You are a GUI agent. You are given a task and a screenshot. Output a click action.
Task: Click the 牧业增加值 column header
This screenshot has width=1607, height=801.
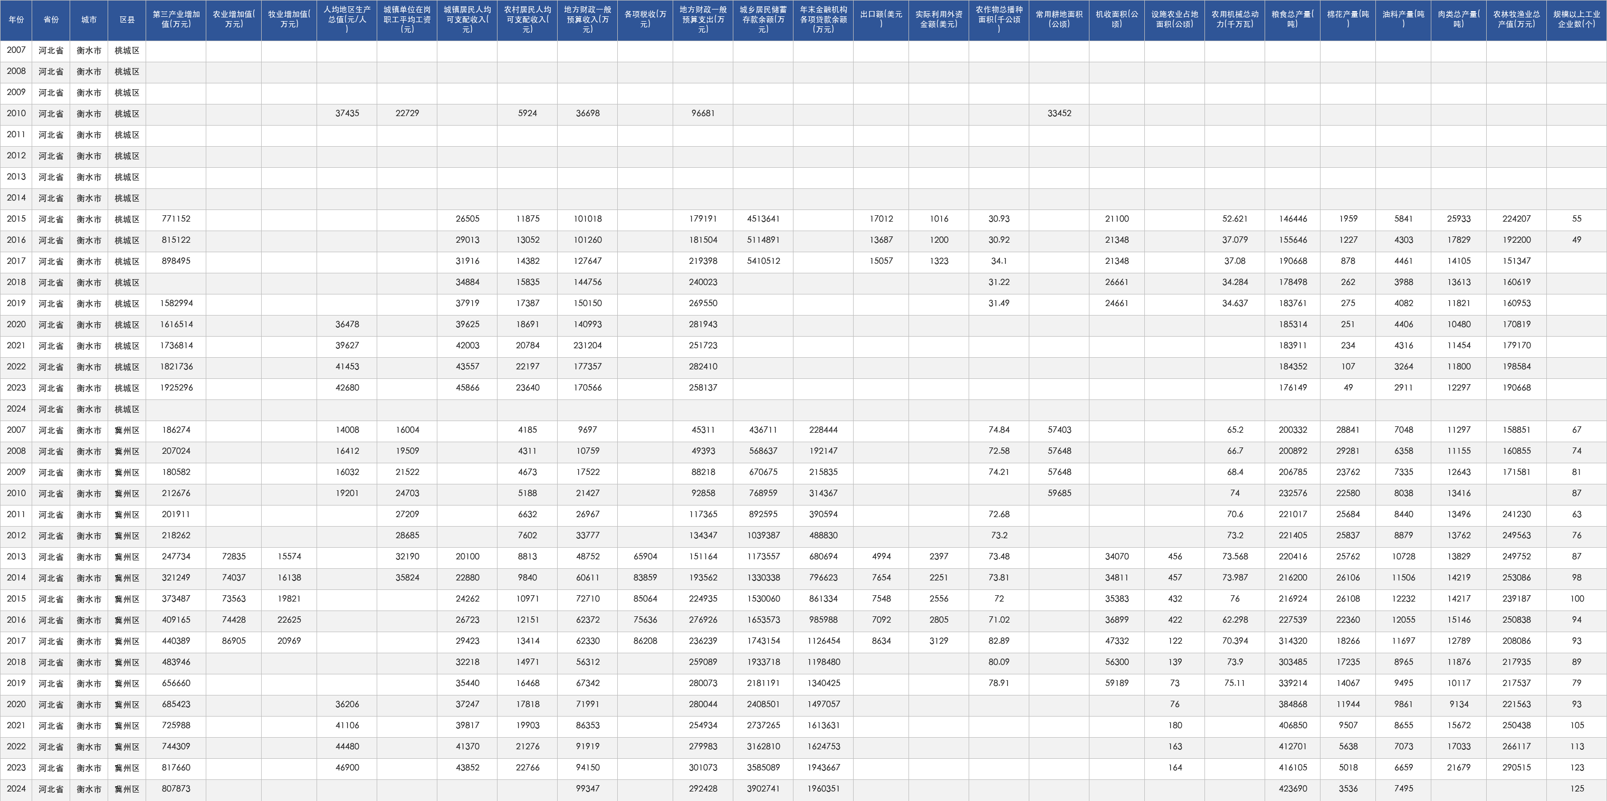289,20
